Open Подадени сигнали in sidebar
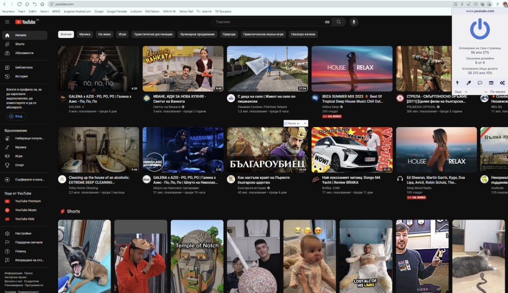 (24, 242)
